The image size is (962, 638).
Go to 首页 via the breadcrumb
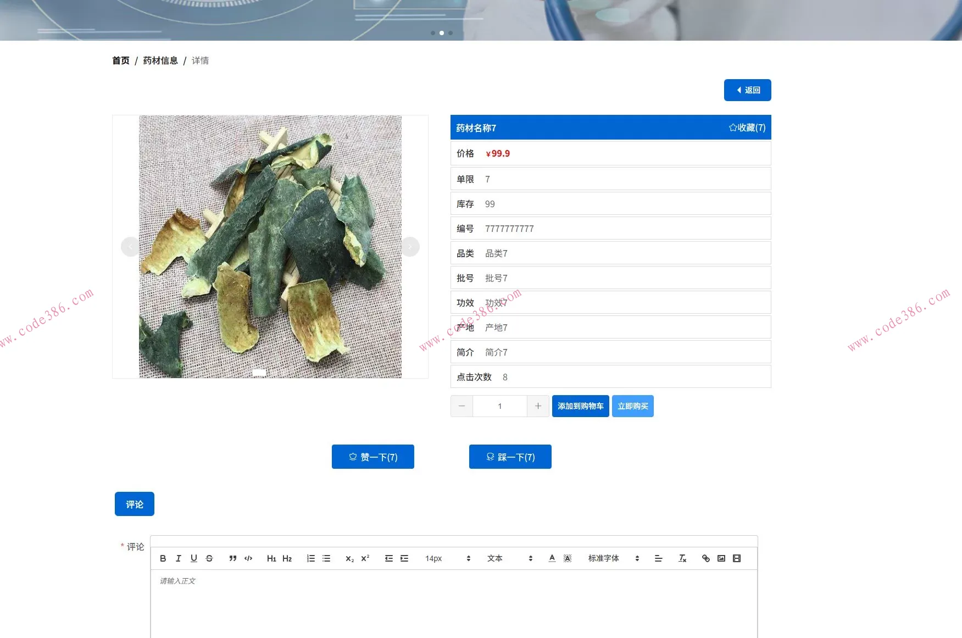(x=120, y=60)
